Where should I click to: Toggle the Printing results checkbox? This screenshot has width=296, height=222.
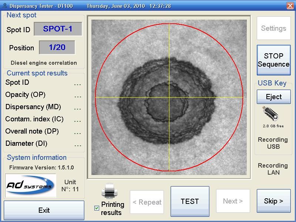(x=97, y=208)
